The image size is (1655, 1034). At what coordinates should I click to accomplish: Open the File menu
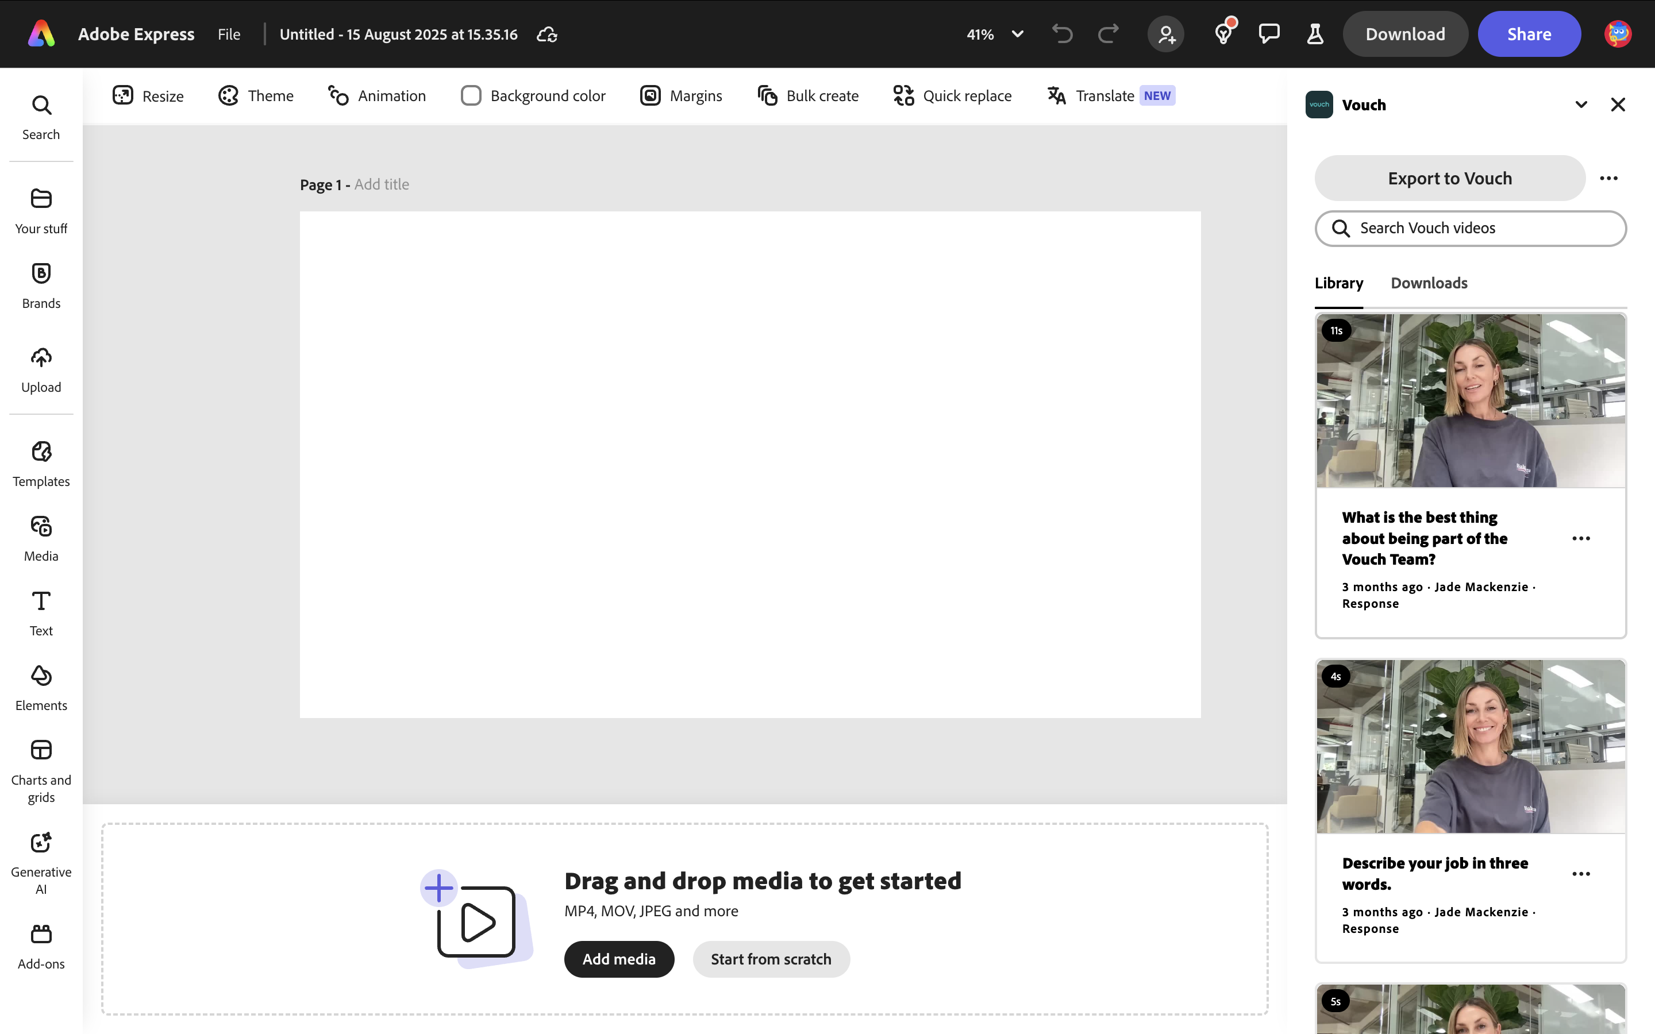click(229, 34)
